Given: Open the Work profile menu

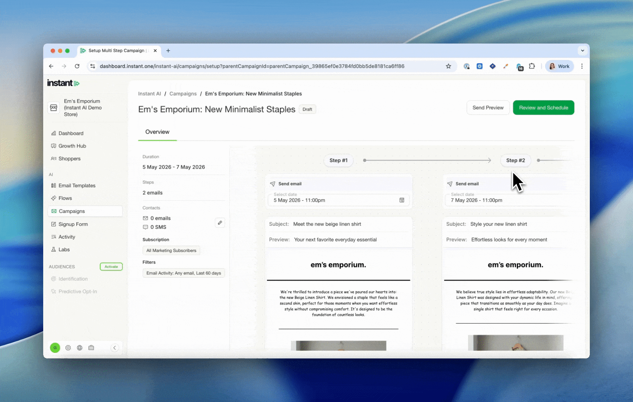Looking at the screenshot, I should pyautogui.click(x=560, y=66).
